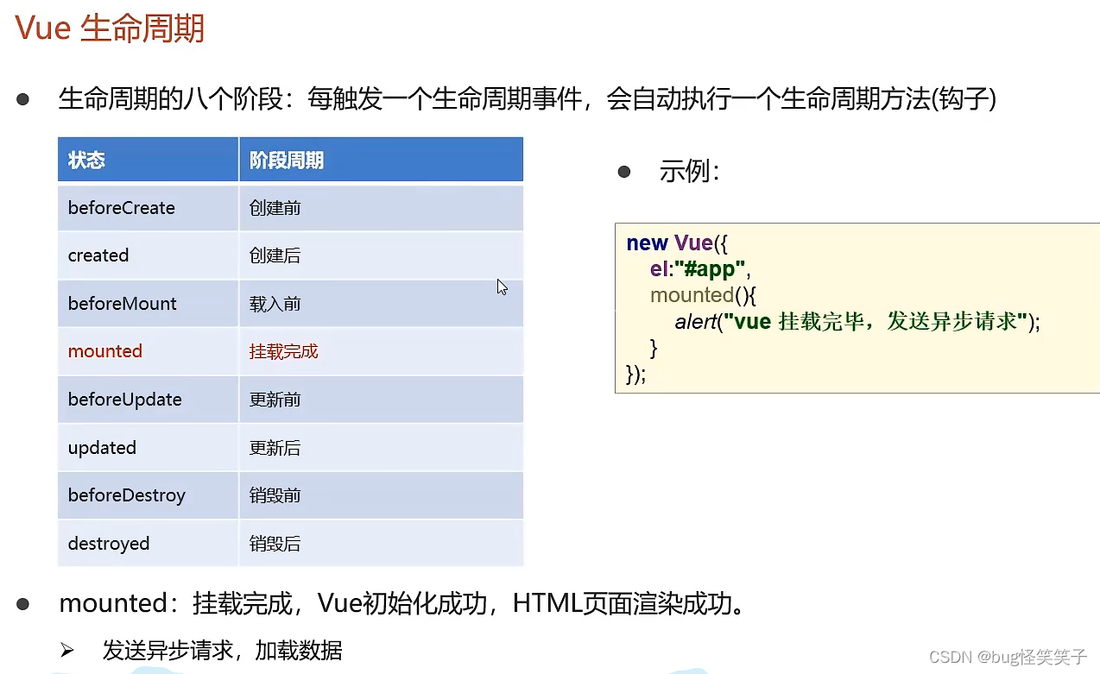Select the '阶段周期' table header
Image resolution: width=1100 pixels, height=674 pixels.
(x=381, y=160)
